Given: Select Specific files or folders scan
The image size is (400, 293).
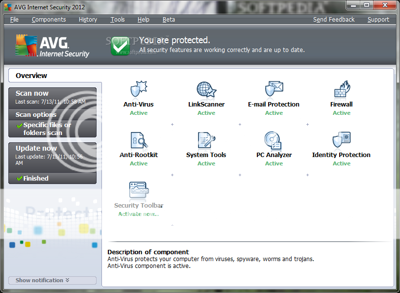Looking at the screenshot, I should pyautogui.click(x=52, y=129).
